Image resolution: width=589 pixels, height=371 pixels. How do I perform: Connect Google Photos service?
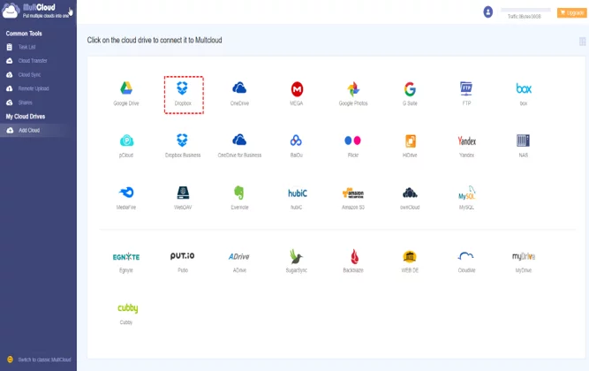353,89
